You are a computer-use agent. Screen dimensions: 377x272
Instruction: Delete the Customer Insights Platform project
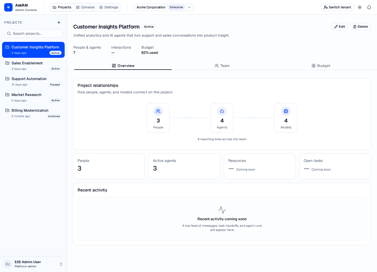coord(360,27)
